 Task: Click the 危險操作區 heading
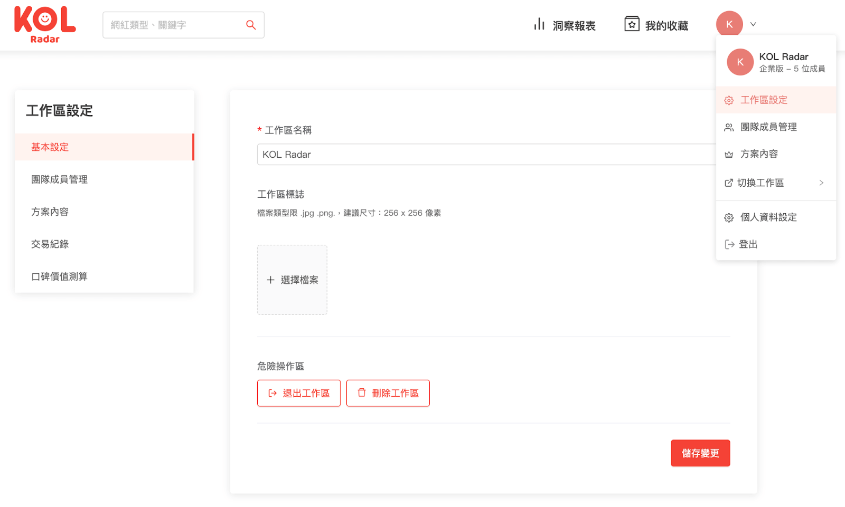coord(280,366)
